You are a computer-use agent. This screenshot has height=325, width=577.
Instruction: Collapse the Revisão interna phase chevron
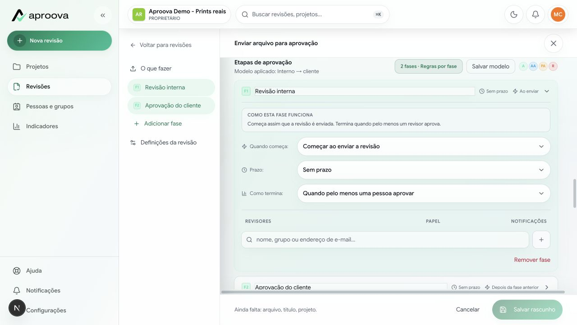(x=547, y=91)
